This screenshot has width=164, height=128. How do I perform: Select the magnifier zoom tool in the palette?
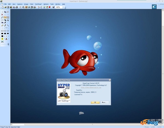click(x=2, y=18)
